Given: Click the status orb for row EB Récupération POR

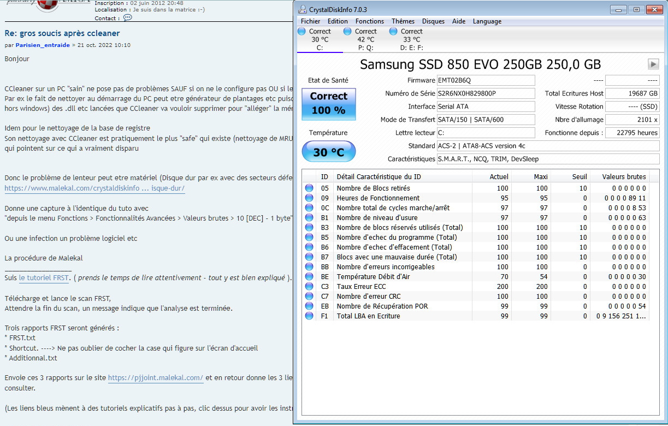Looking at the screenshot, I should pyautogui.click(x=309, y=306).
